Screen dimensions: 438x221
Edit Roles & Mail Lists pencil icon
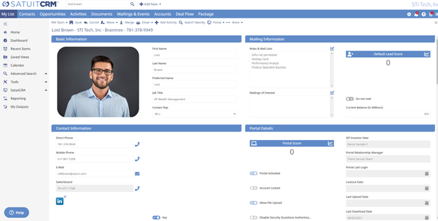tap(332, 49)
